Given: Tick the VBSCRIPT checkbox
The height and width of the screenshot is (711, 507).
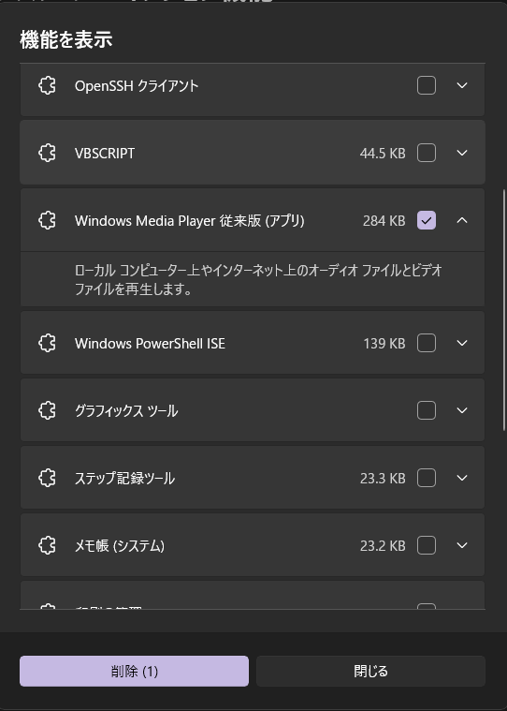Looking at the screenshot, I should tap(427, 153).
